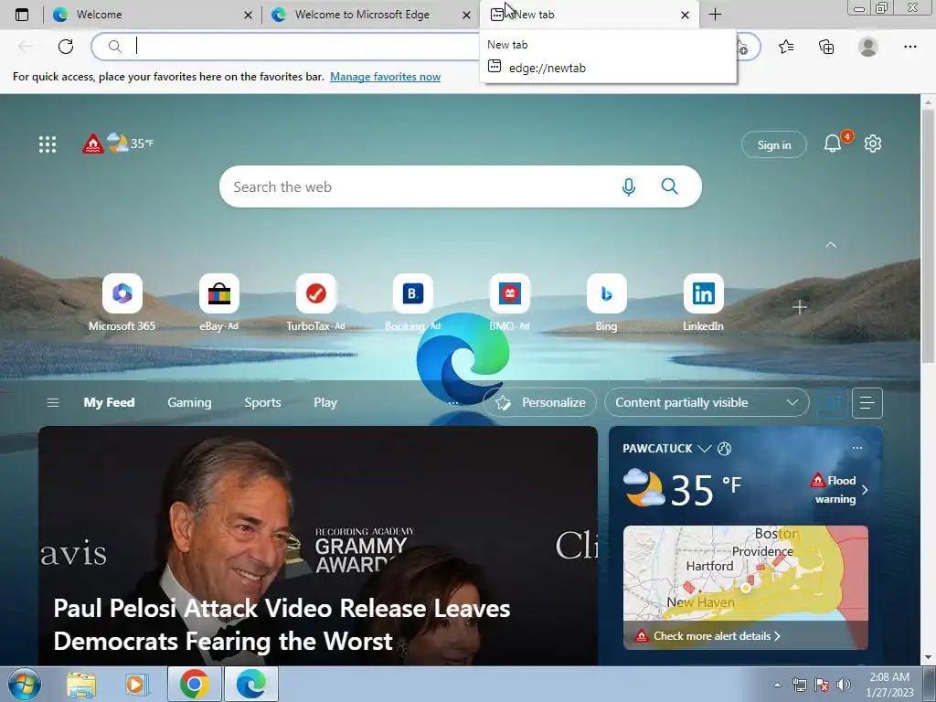Launch Windows Media Player from taskbar
The width and height of the screenshot is (936, 702).
click(135, 684)
